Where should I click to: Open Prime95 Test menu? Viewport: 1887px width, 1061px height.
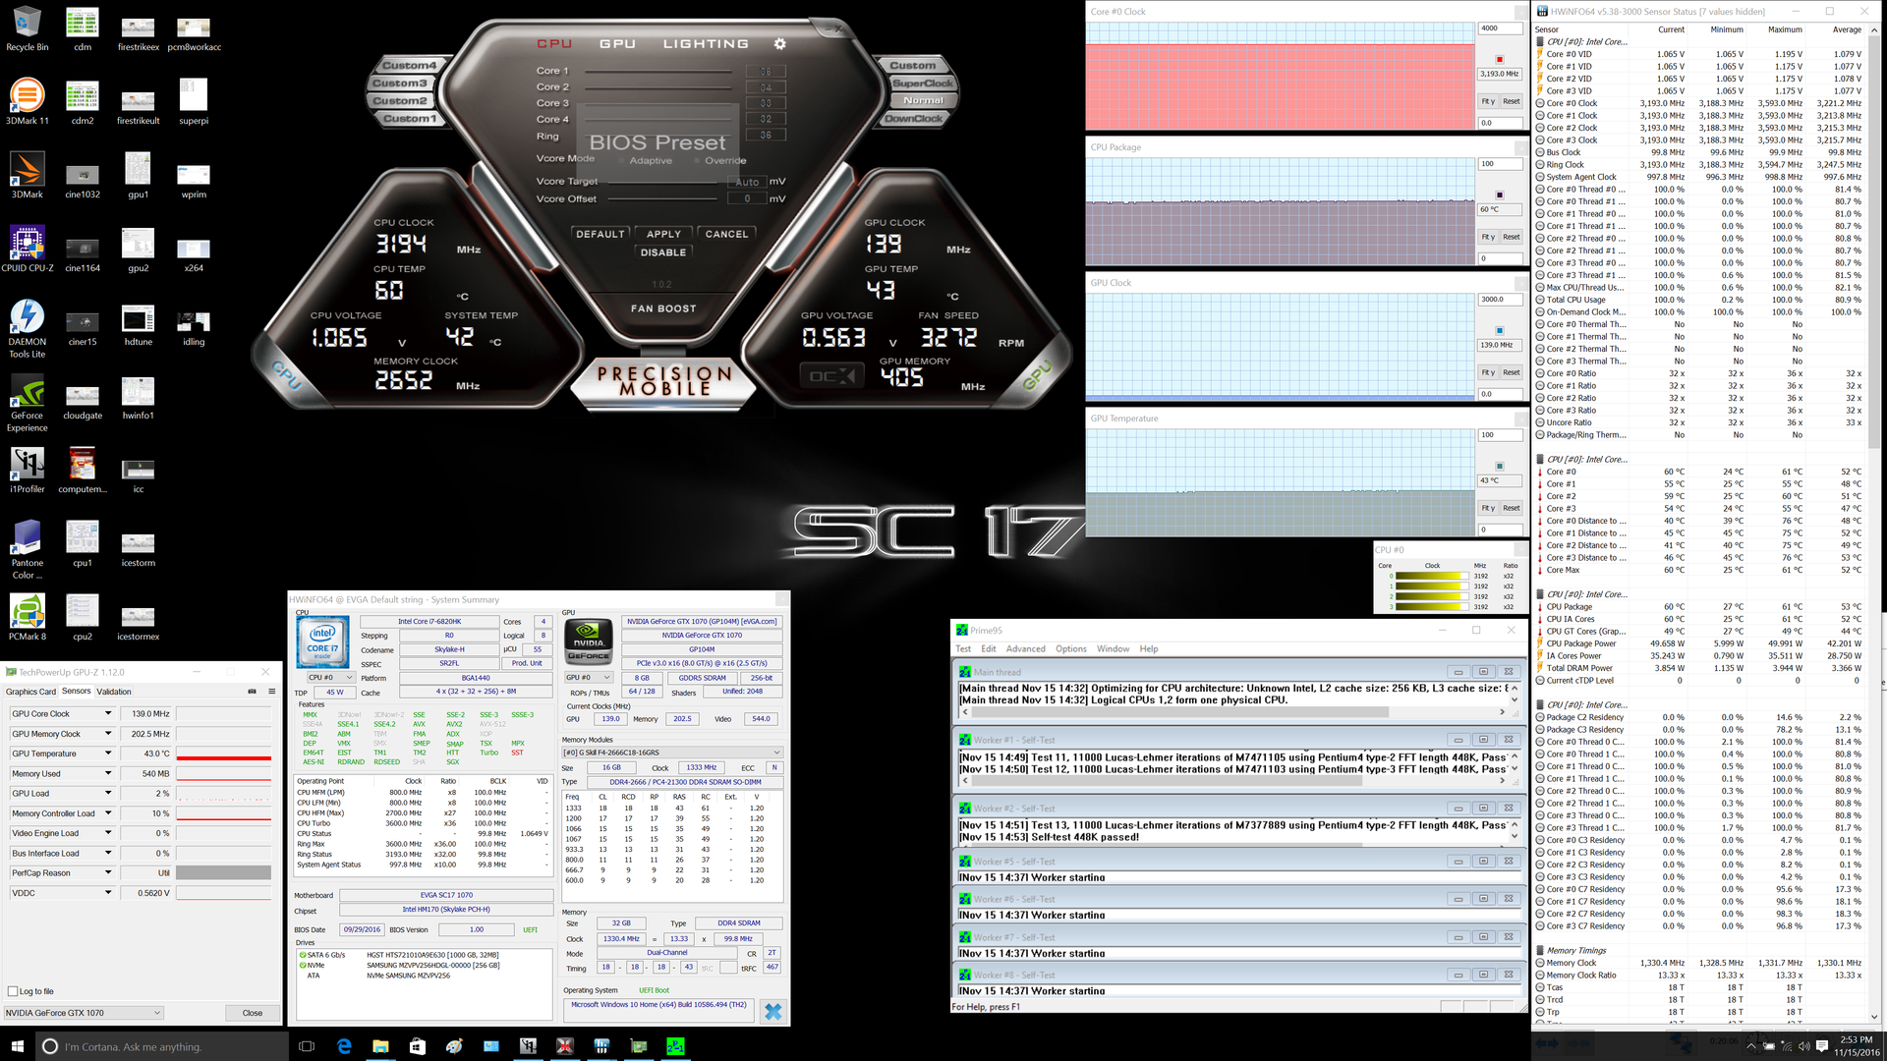click(963, 648)
